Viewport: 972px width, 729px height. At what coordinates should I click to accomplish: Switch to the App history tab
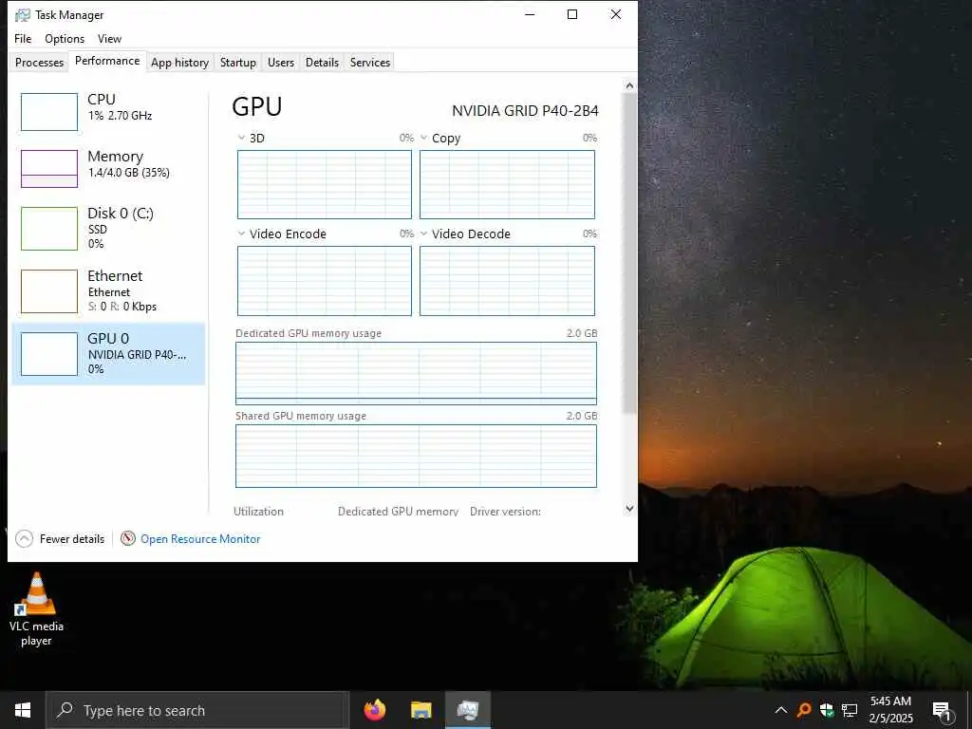point(179,62)
